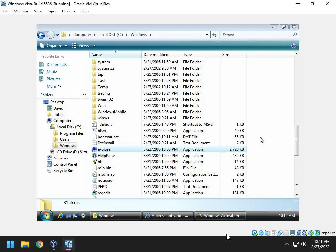336x252 pixels.
Task: Click Computer in the address breadcrumb
Action: pos(82,35)
